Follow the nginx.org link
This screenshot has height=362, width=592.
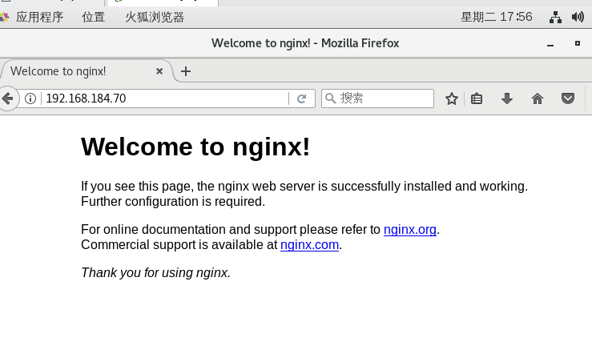coord(410,230)
